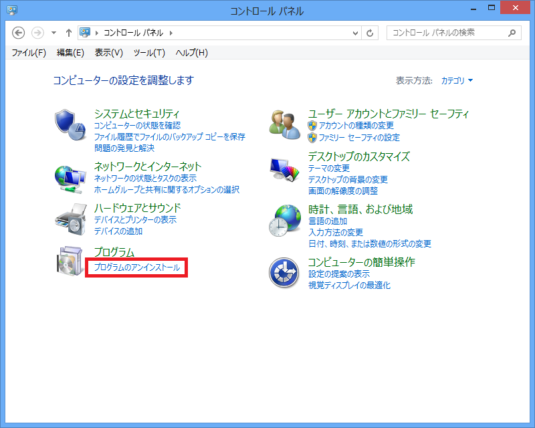Open the address bar history dropdown arrow
Screen dimensions: 535x428
click(355, 33)
